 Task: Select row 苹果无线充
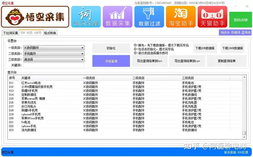point(125,102)
